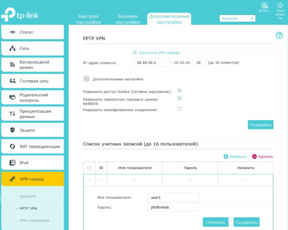Open Гостевая сеть menu item
The height and width of the screenshot is (230, 288).
point(33,81)
